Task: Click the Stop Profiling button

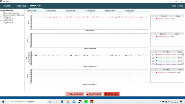Action: 94,94
